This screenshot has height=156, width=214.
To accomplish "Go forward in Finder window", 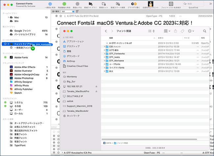I will (x=112, y=31).
